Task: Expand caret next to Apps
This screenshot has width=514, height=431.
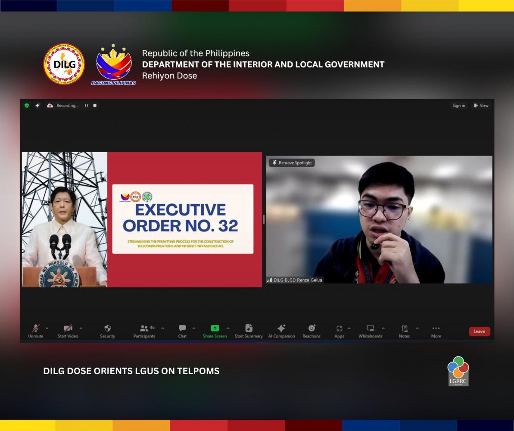Action: [x=349, y=328]
